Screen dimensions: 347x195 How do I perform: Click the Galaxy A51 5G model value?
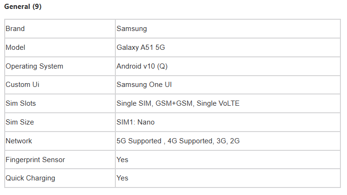[x=140, y=47]
